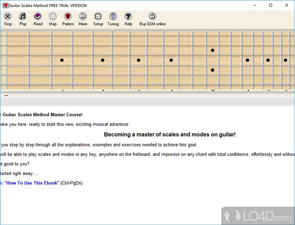Click the app icon in title bar
The height and width of the screenshot is (225, 295).
coord(6,6)
